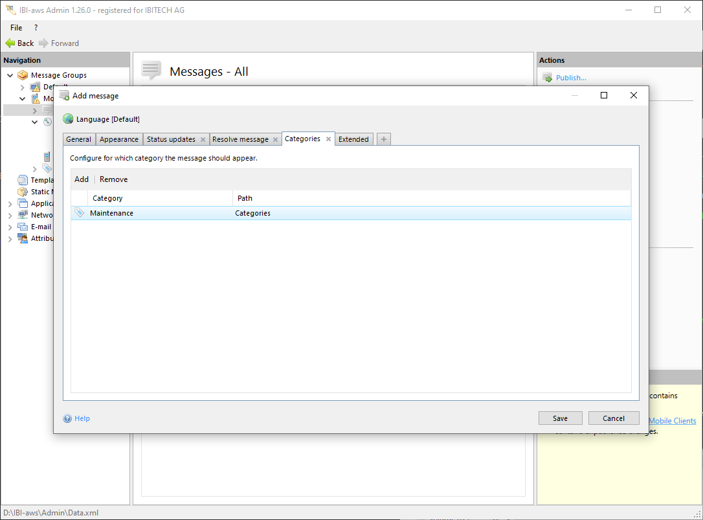Expand the E-mail tree node

click(10, 227)
